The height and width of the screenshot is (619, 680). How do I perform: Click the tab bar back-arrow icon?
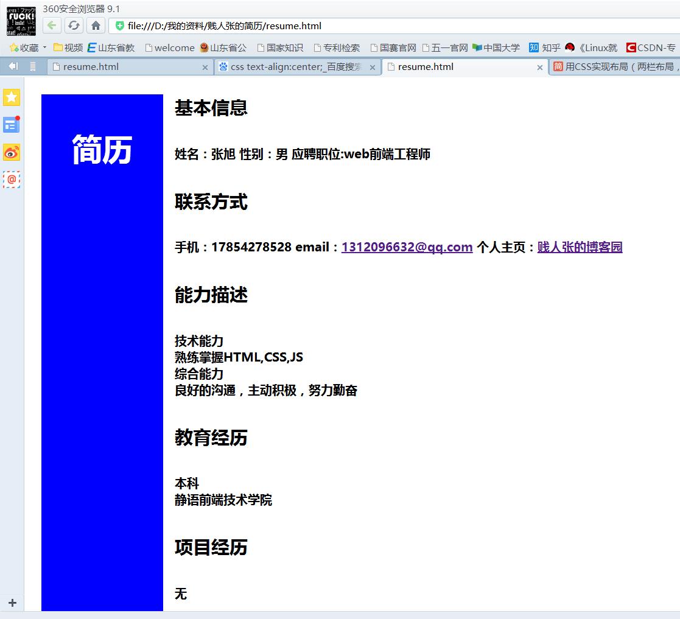tap(13, 66)
